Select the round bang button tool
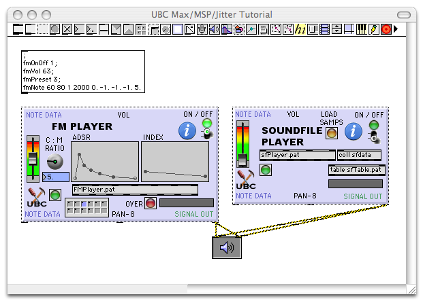 click(54, 29)
